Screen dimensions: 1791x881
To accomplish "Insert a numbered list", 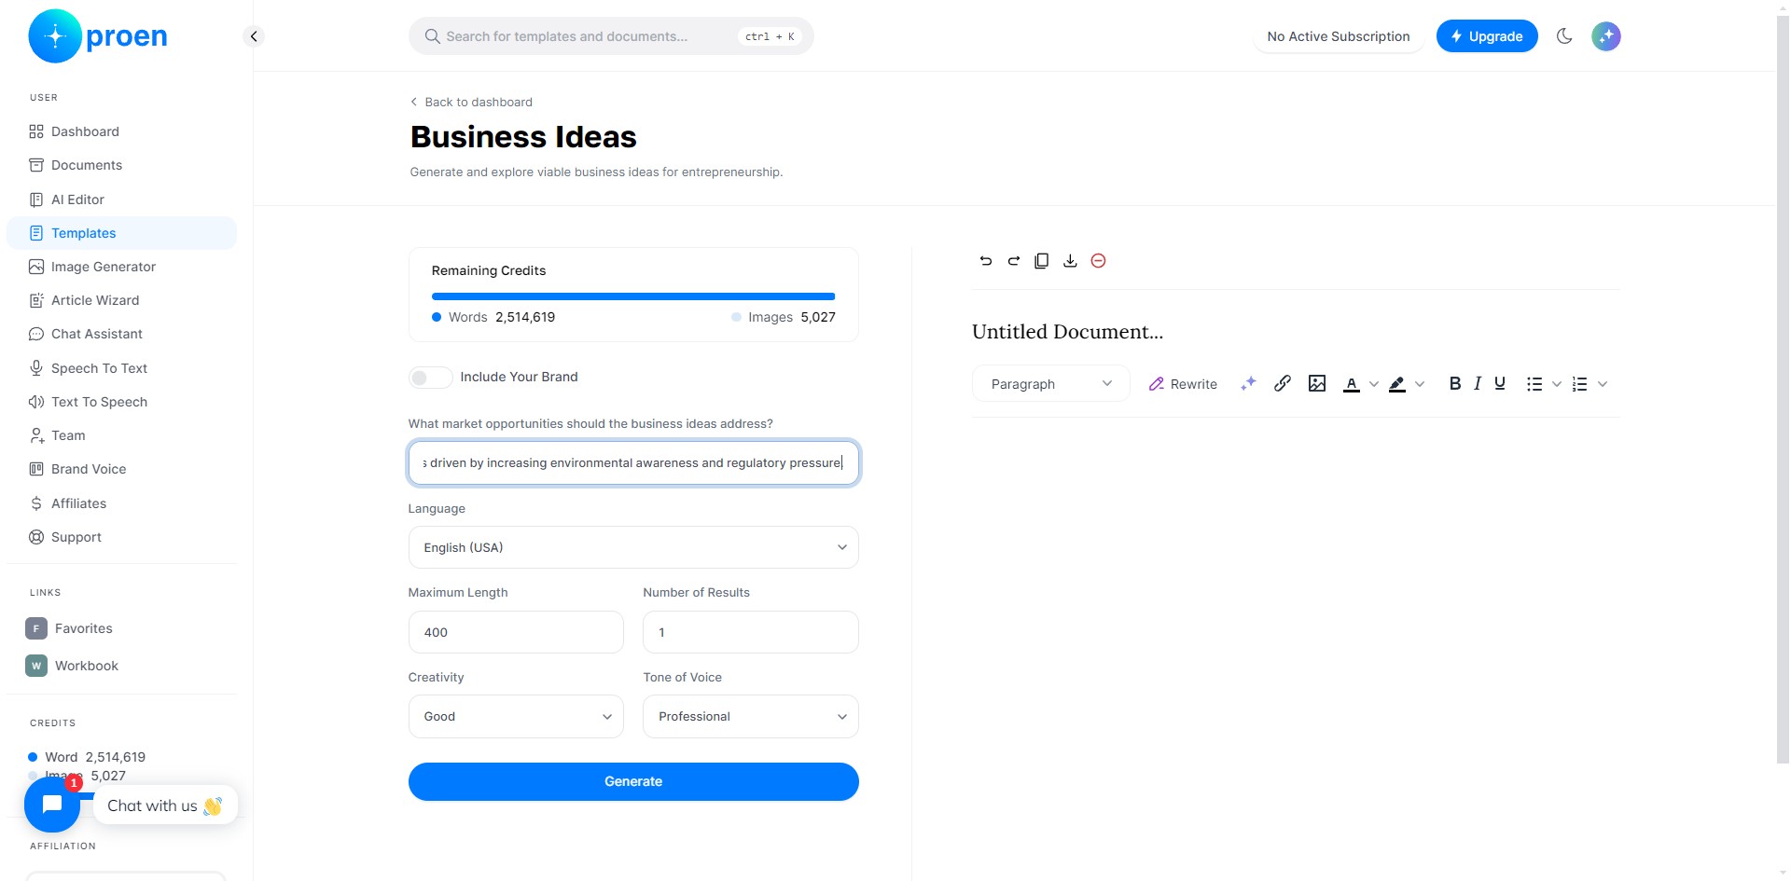I will [1579, 384].
